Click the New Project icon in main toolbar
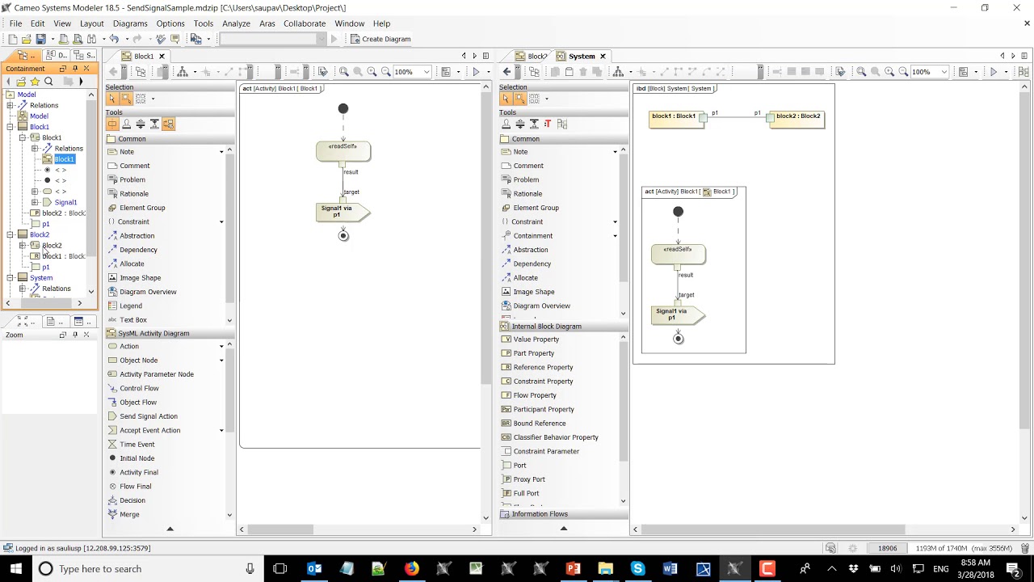The height and width of the screenshot is (582, 1034). coord(13,39)
